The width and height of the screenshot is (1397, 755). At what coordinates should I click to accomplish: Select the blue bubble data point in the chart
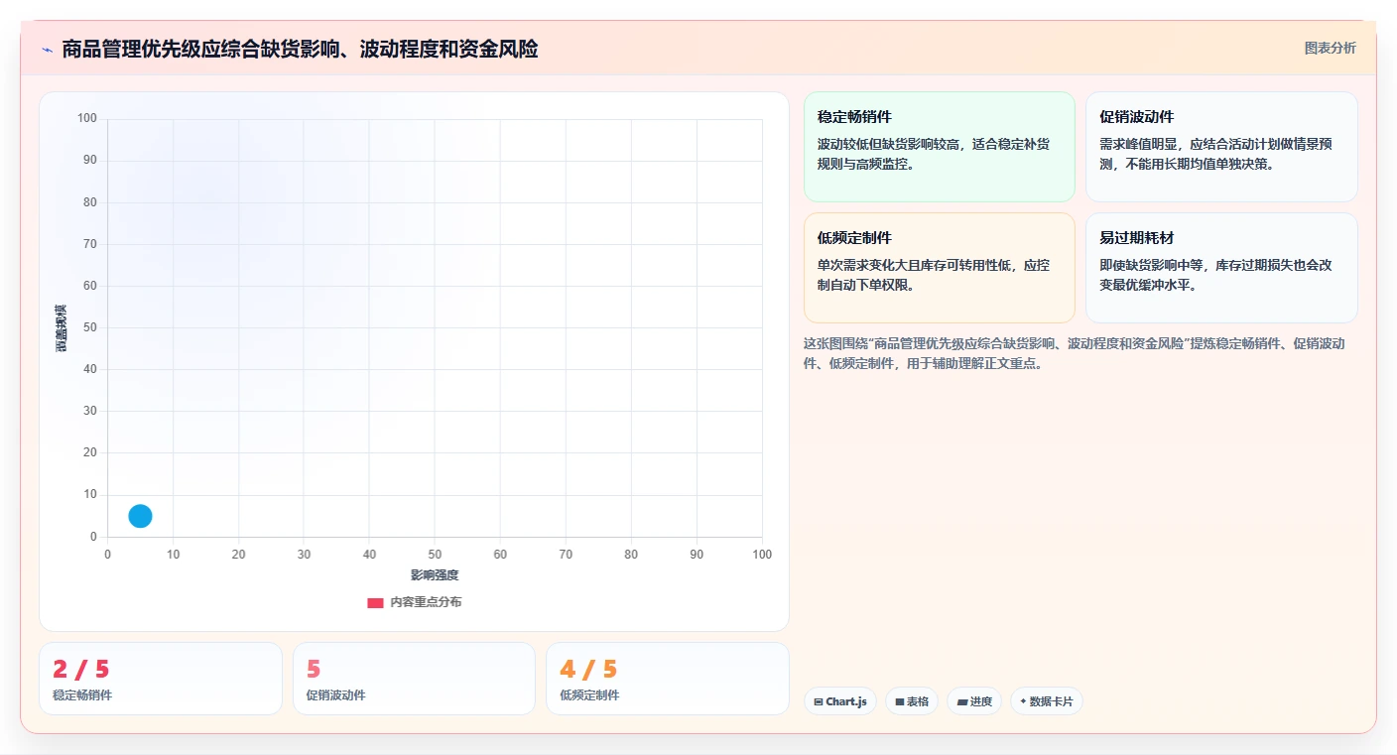click(x=140, y=516)
